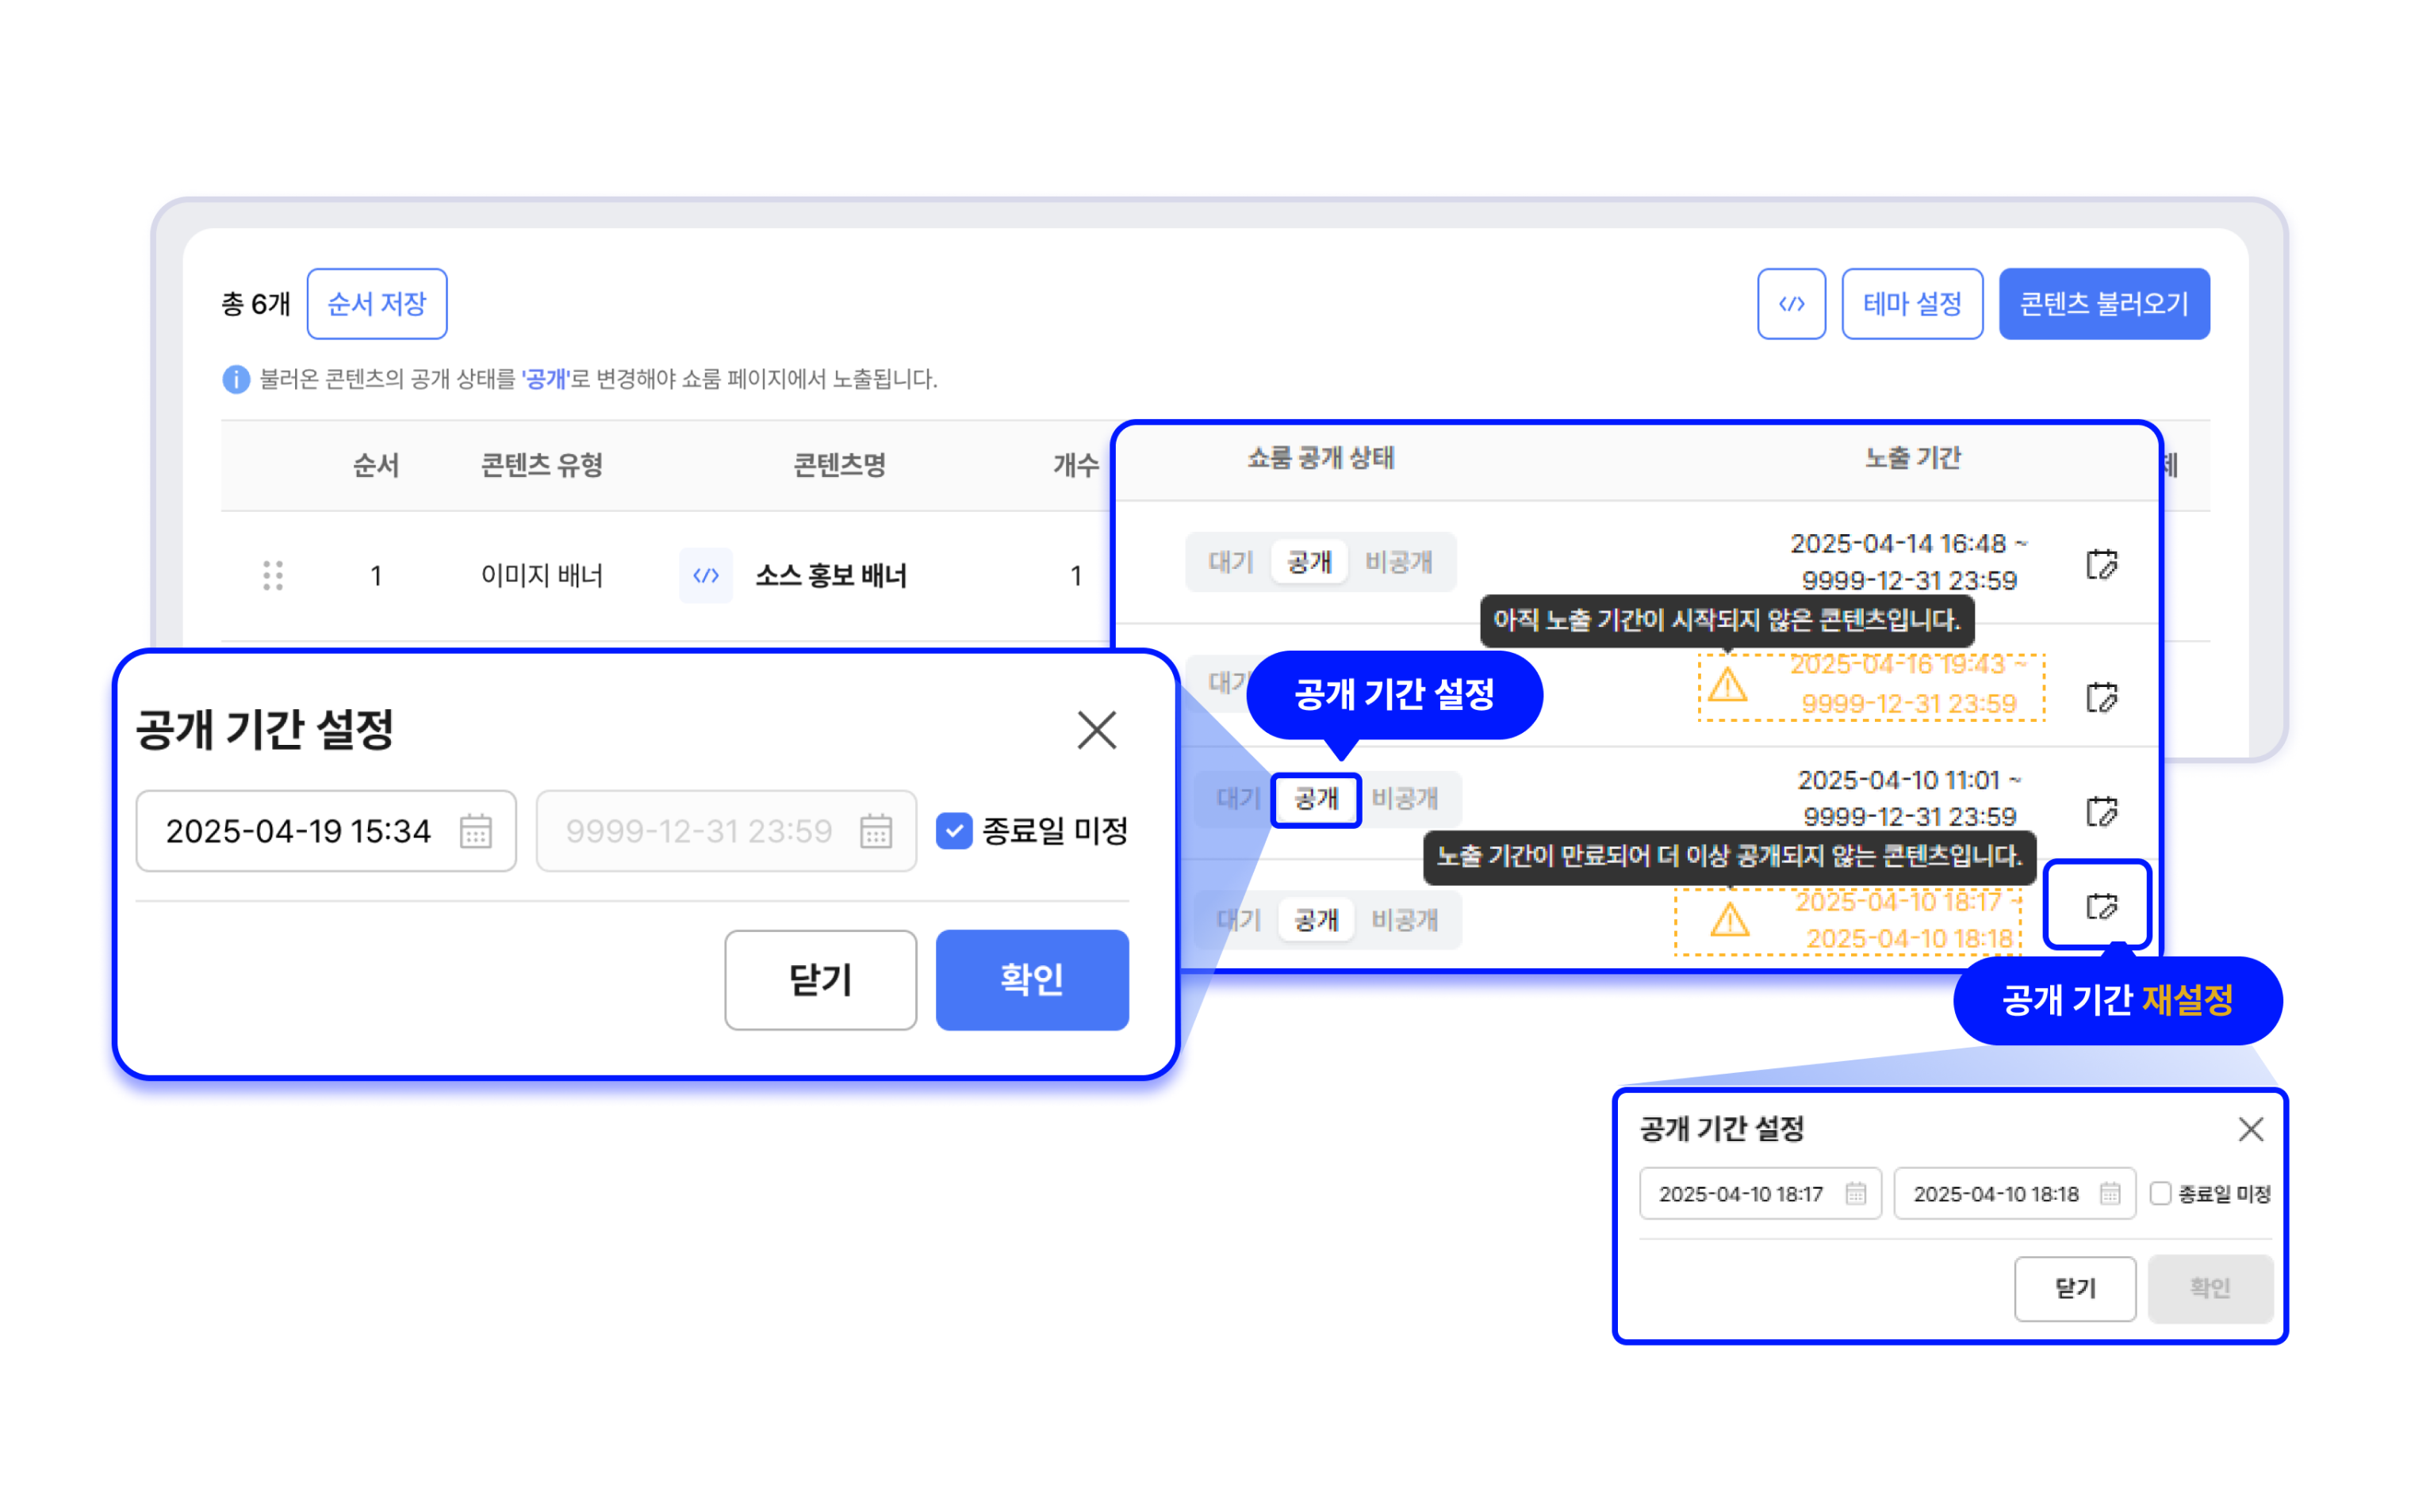This screenshot has height=1512, width=2411.
Task: Open calendar icon in small dialog start date
Action: click(1856, 1193)
